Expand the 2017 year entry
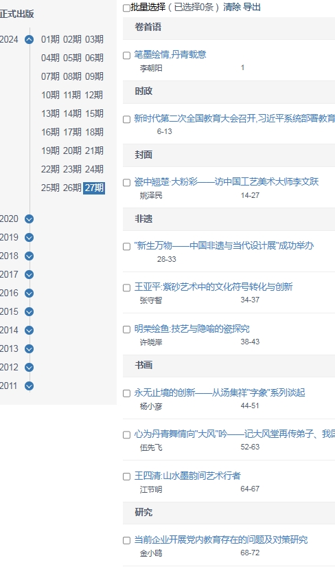 30,274
